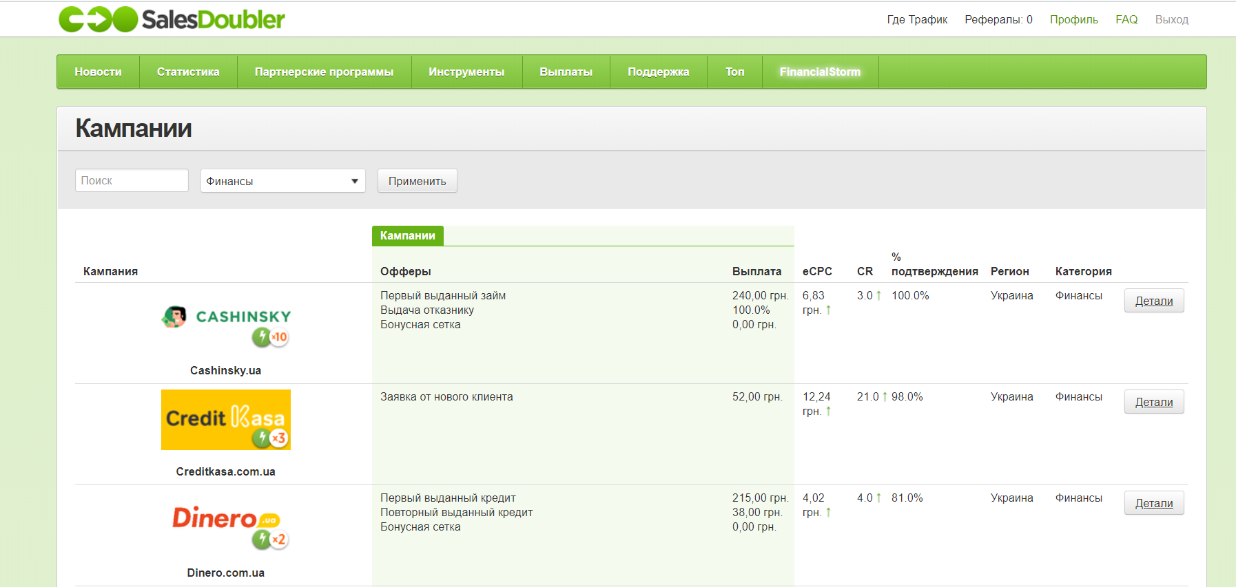Open the Профиль link in the header
The height and width of the screenshot is (587, 1236).
click(x=1073, y=19)
